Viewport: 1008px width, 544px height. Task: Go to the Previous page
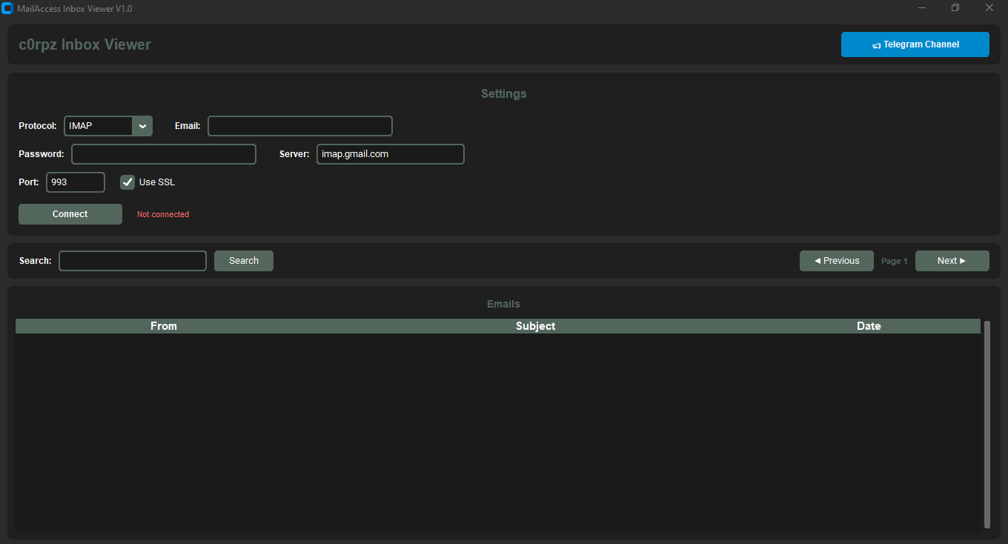click(x=836, y=261)
